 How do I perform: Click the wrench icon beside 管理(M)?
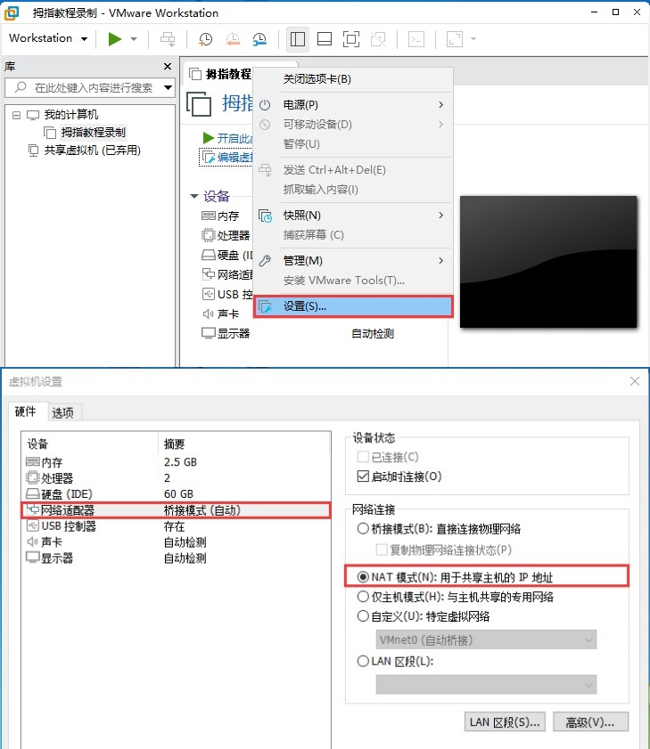265,261
